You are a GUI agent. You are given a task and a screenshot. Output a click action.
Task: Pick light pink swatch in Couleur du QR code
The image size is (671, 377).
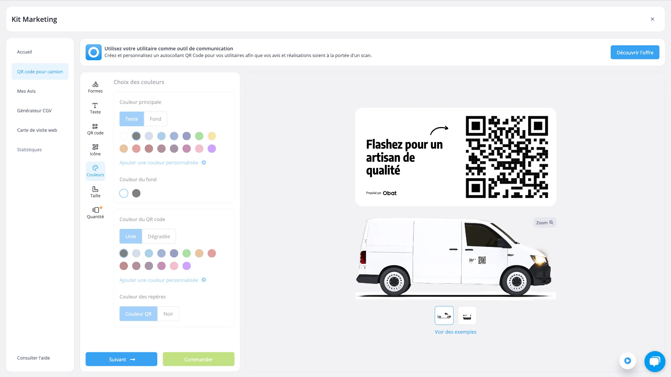tap(174, 266)
